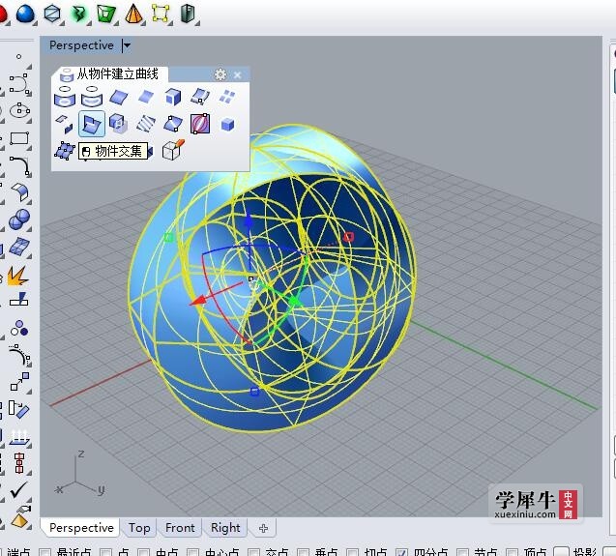Click the silhouette sphere icon
This screenshot has height=556, width=616.
coord(200,124)
